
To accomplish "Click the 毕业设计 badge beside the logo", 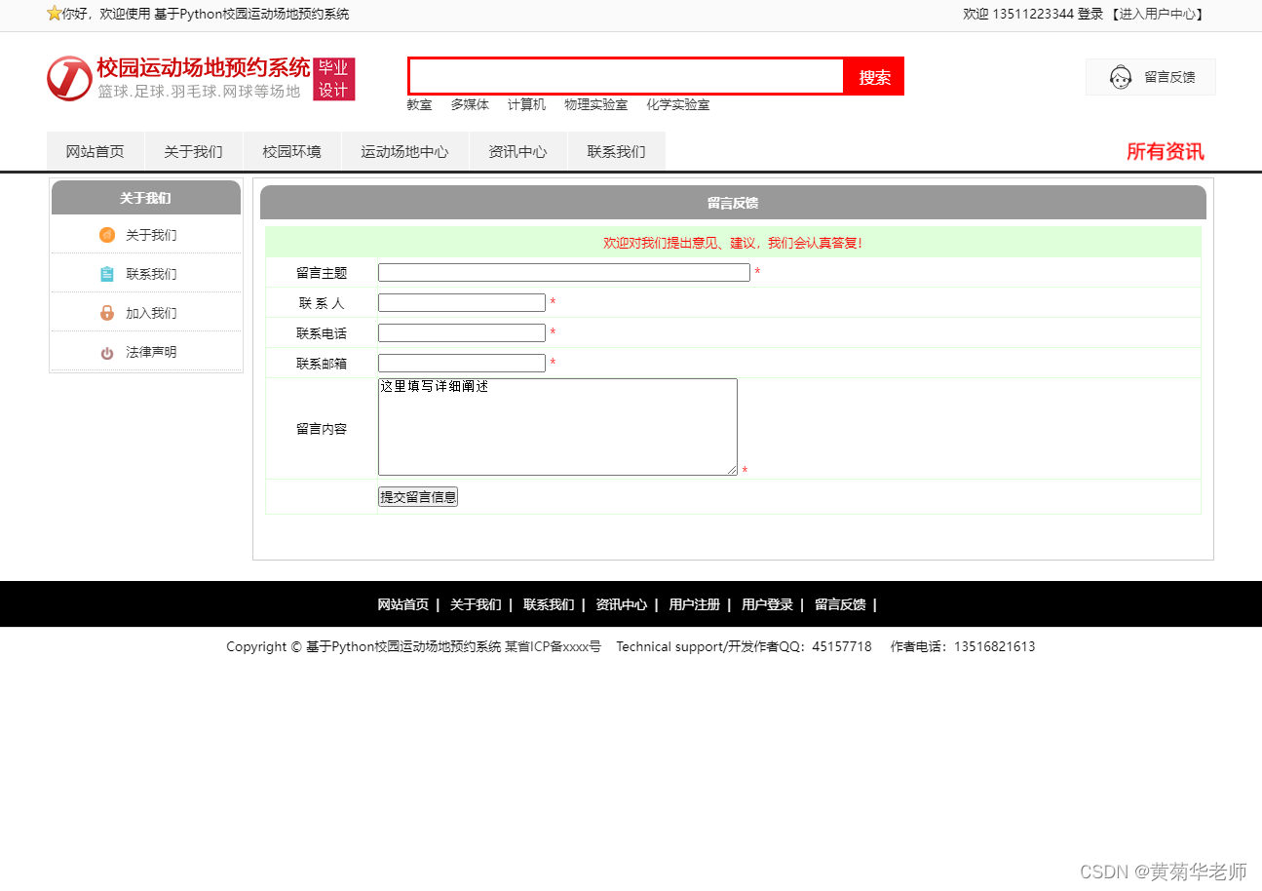I will tap(334, 79).
